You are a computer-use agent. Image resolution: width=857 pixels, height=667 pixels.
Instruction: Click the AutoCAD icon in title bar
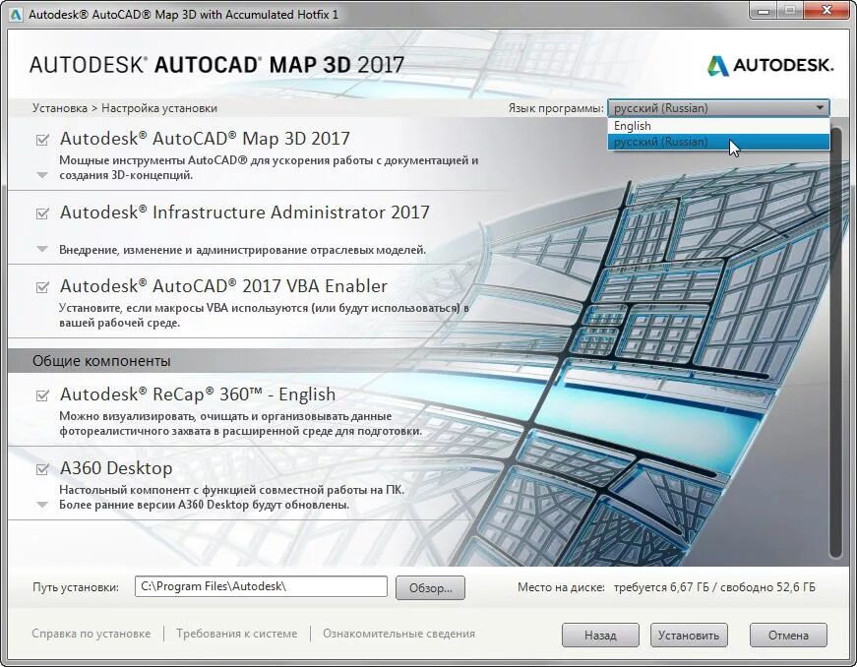16,15
